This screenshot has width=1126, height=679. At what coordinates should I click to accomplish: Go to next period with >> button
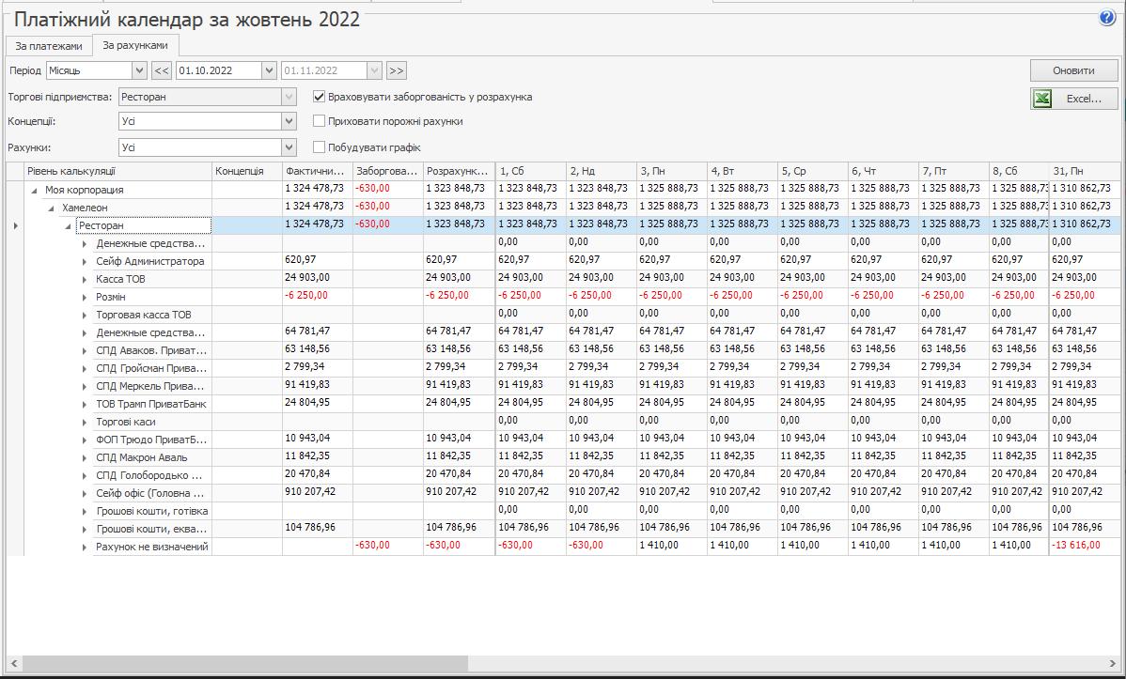[x=396, y=70]
